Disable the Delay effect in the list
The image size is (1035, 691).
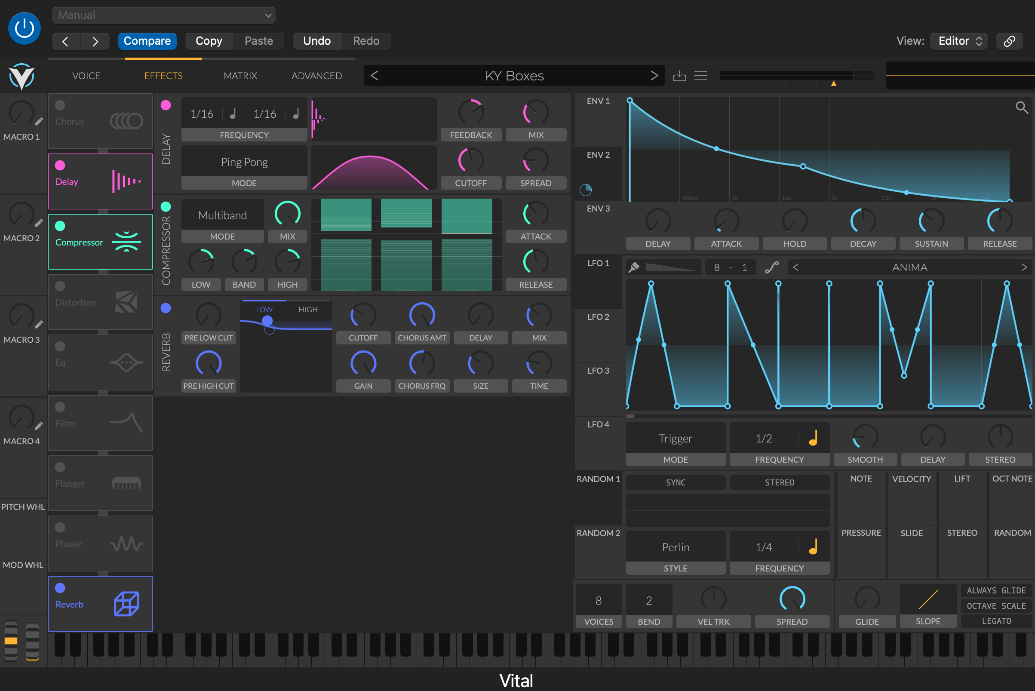tap(60, 165)
